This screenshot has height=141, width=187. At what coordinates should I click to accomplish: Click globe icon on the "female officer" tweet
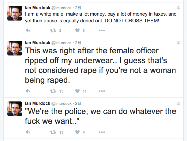(x=178, y=43)
